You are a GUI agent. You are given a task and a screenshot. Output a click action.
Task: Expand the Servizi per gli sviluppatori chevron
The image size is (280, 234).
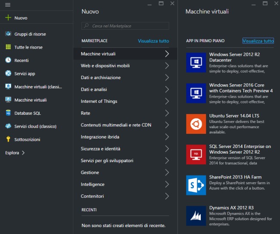(x=167, y=160)
